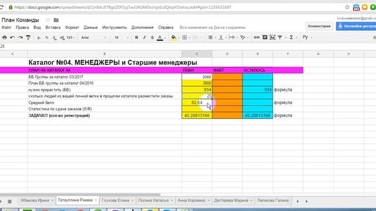Open the Справка menu
This screenshot has height=211, width=376.
[166, 28]
